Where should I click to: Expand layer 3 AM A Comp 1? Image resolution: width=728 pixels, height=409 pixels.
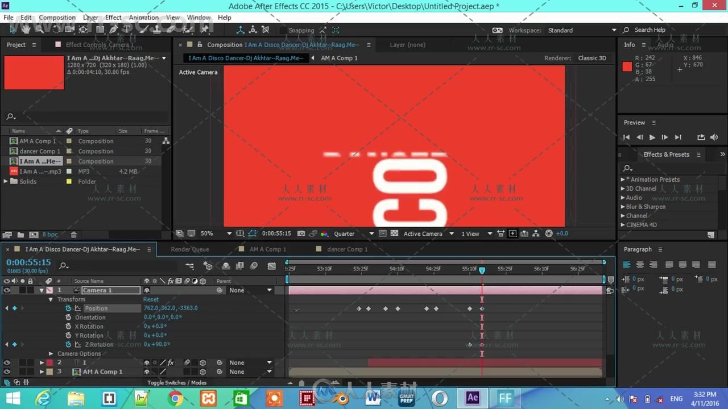point(41,372)
